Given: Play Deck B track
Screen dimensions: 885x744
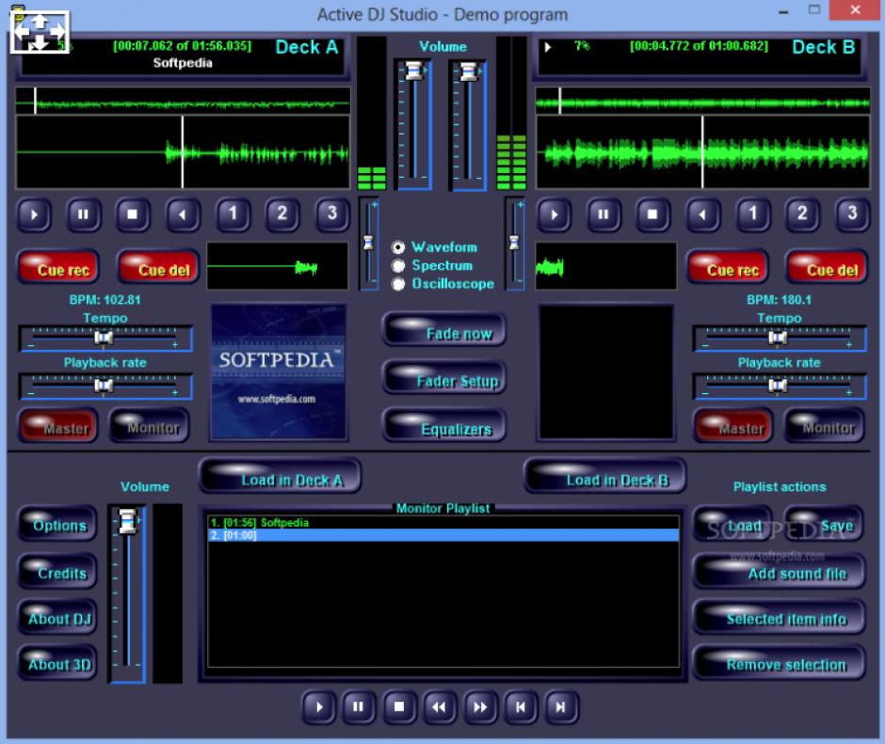Looking at the screenshot, I should (x=554, y=214).
